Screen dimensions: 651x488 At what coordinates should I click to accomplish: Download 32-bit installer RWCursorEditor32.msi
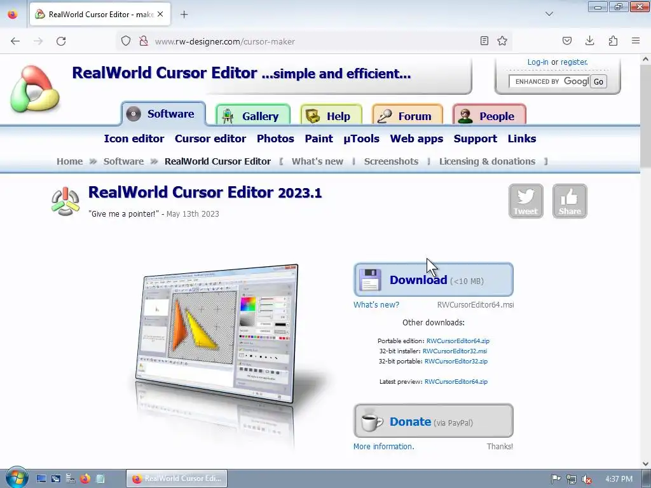click(455, 351)
